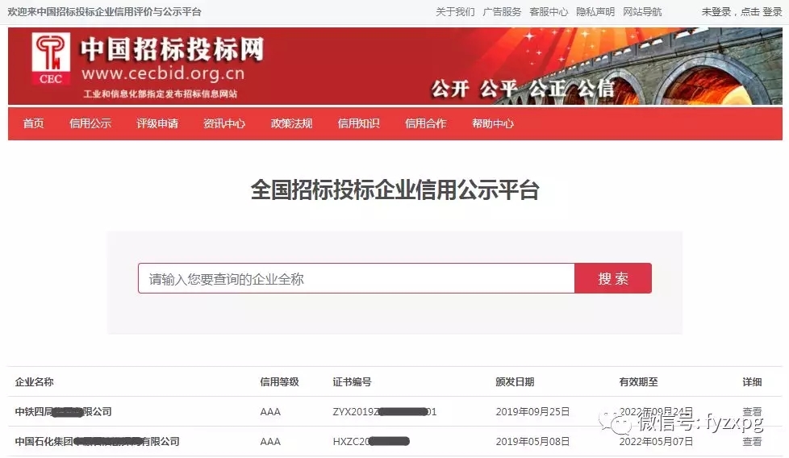Image resolution: width=789 pixels, height=458 pixels.
Task: Navigate to 信用知识 menu item
Action: (358, 123)
